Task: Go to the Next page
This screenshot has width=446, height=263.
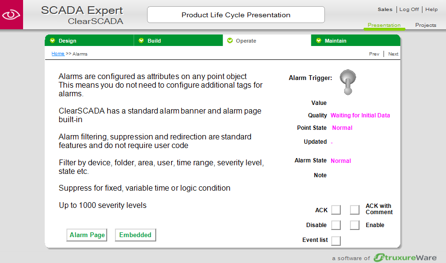Action: (x=393, y=54)
